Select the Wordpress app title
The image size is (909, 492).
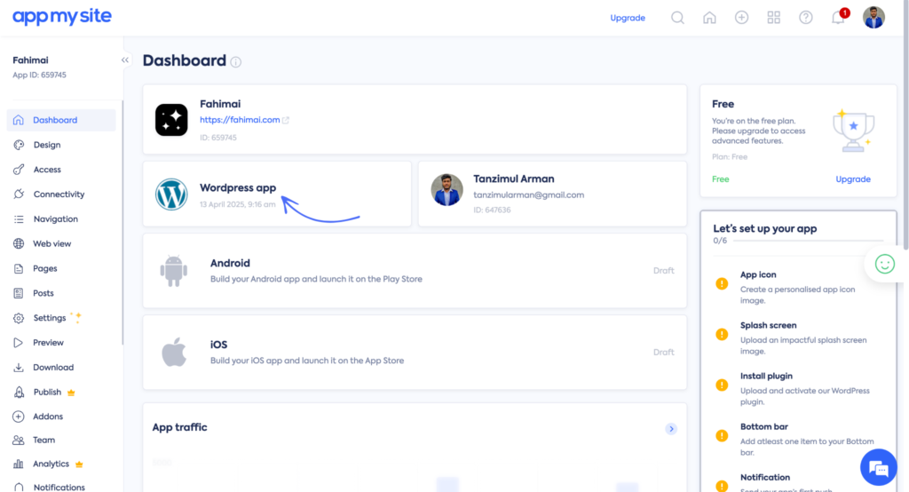(x=238, y=188)
